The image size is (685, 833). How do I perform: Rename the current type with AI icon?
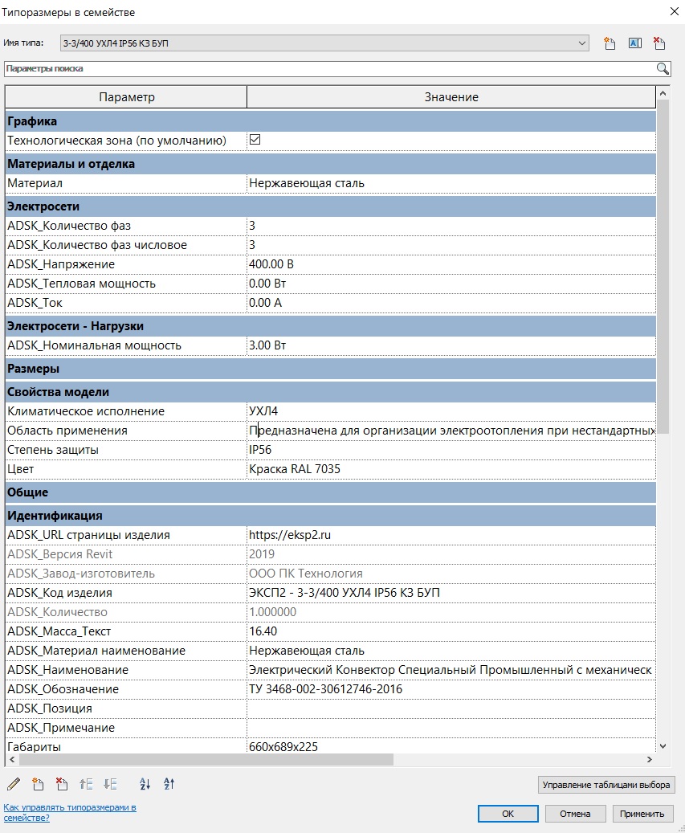coord(635,43)
